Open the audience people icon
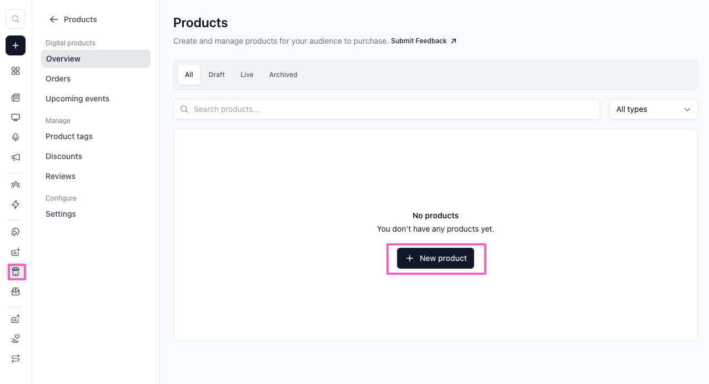Screen dimensions: 709x384 pyautogui.click(x=16, y=185)
